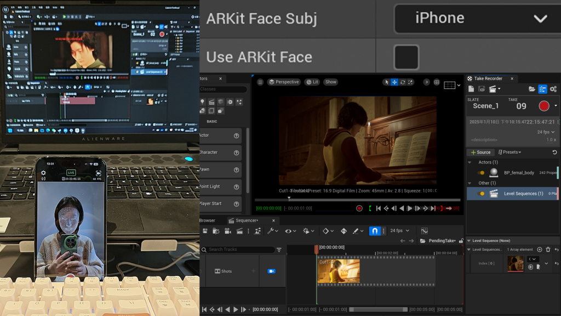
Task: Open help for Character actor
Action: click(236, 153)
